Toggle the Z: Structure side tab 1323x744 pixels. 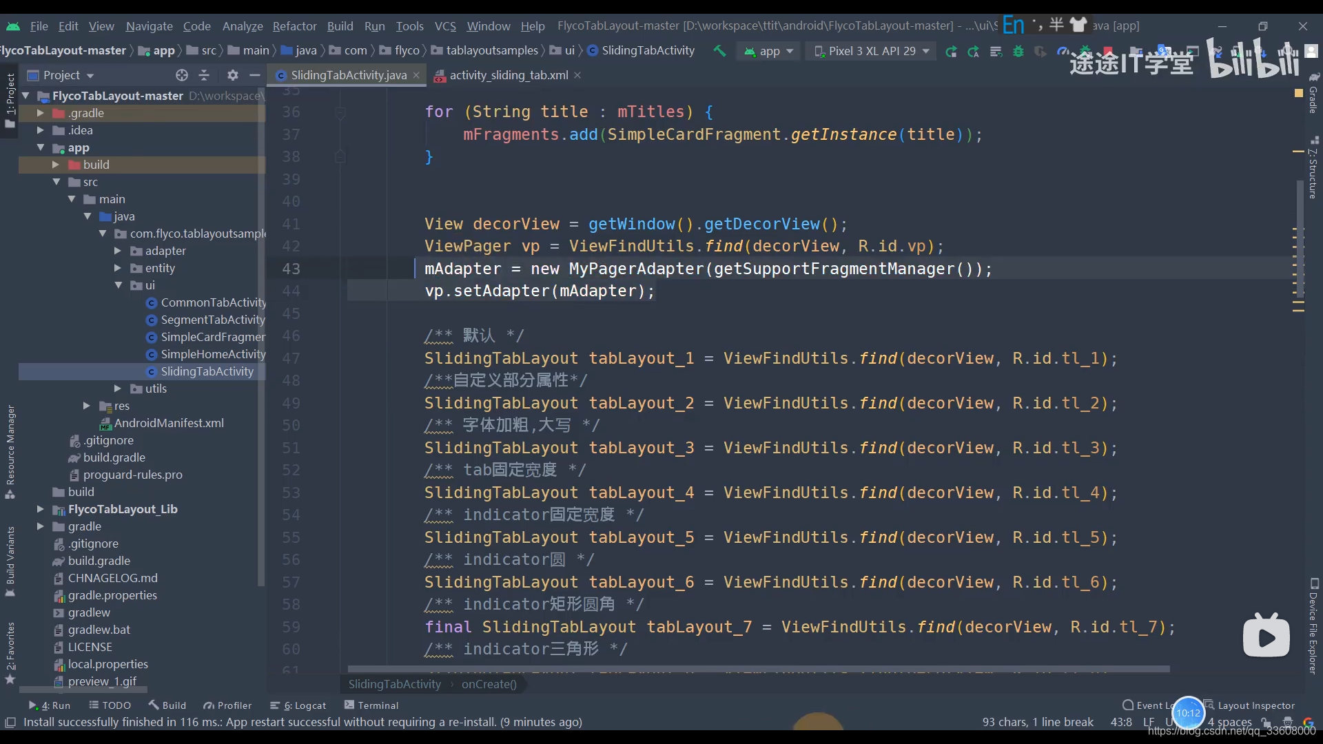1313,167
